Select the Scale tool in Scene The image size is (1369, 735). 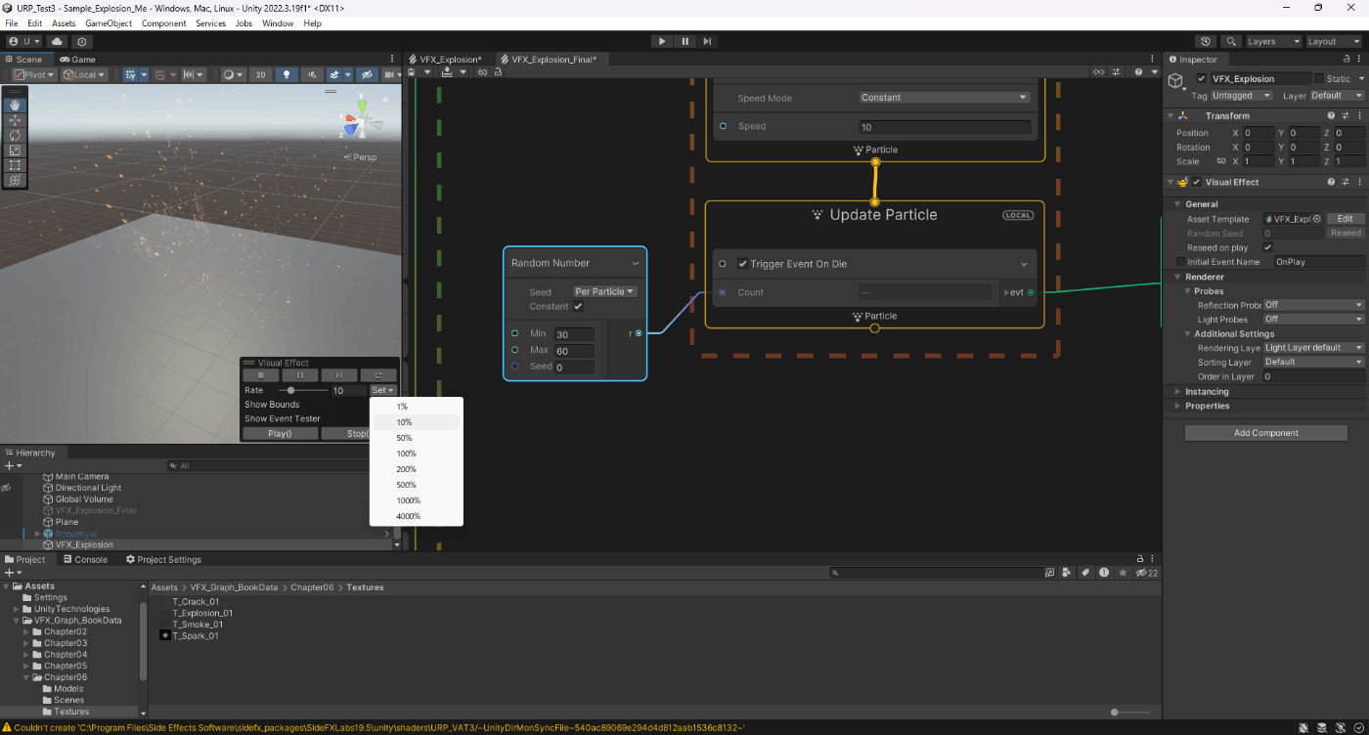pos(15,151)
